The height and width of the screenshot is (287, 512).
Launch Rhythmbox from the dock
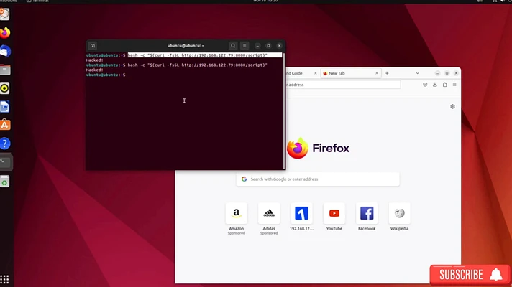[x=5, y=88]
